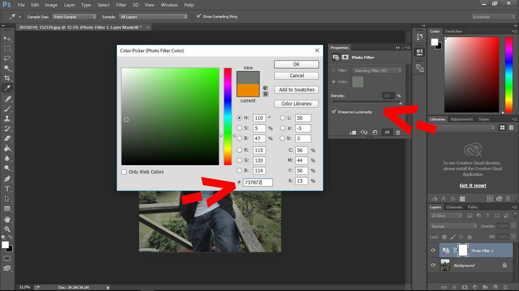This screenshot has width=519, height=291.
Task: Click the orange current color swatch
Action: pos(248,91)
